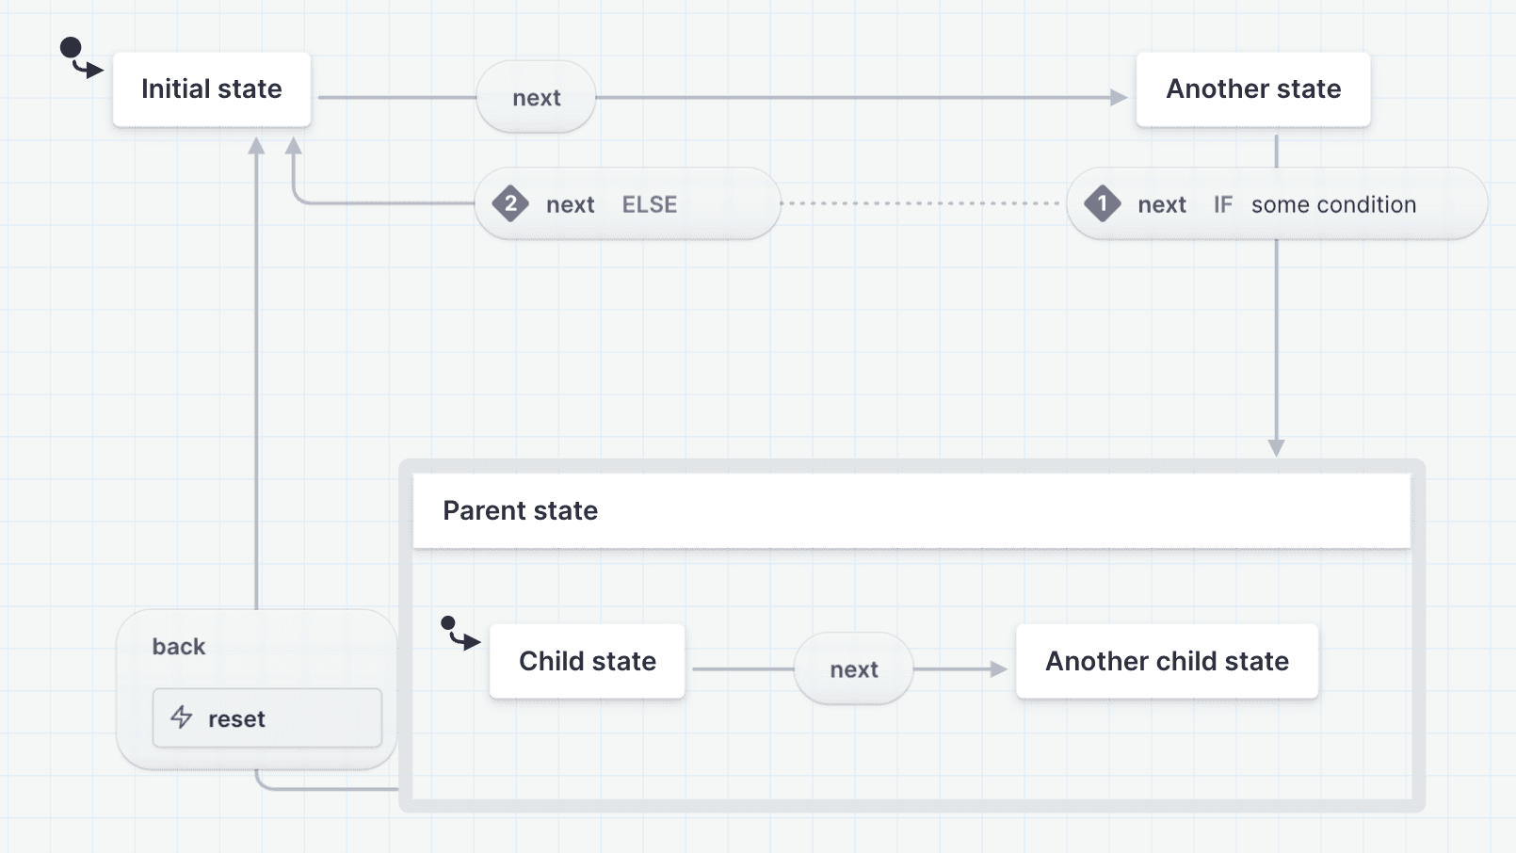Click the lightning bolt icon beside reset
The height and width of the screenshot is (853, 1516).
[182, 717]
